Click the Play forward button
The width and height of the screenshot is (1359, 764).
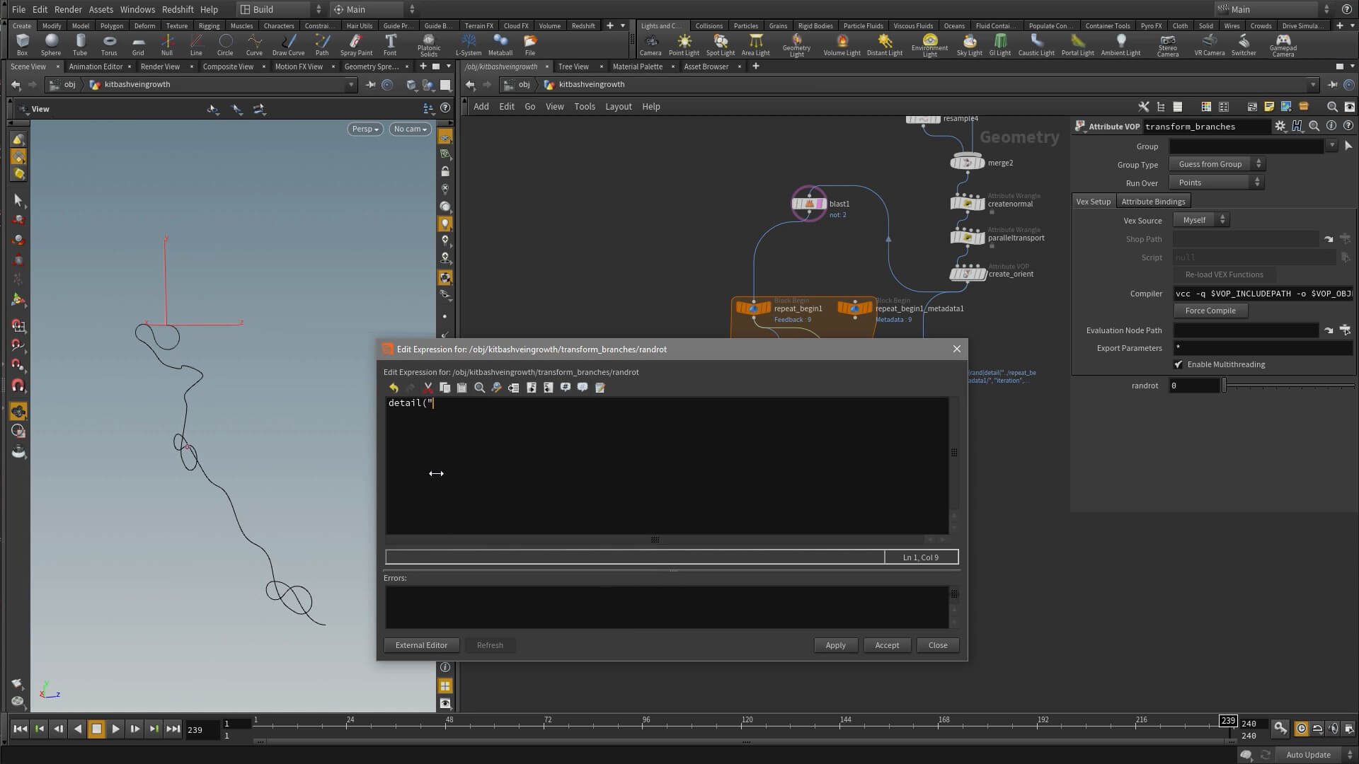click(x=116, y=729)
